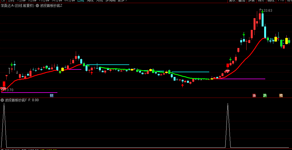Viewport: 292px width, 150px height.
Task: Click the 深桑达A (日线.前复权) chart title
Action: point(18,6)
